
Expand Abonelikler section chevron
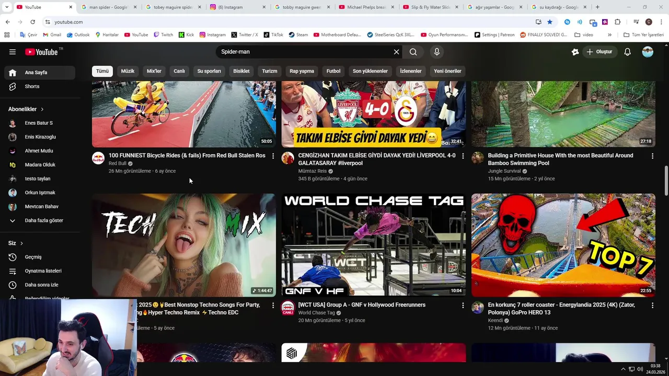[x=42, y=109]
